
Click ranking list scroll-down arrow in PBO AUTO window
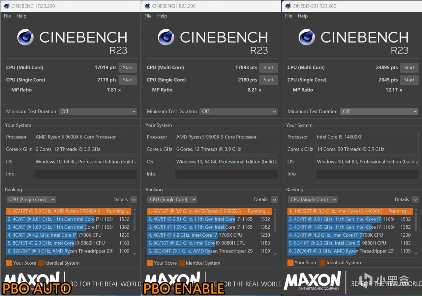coord(135,253)
